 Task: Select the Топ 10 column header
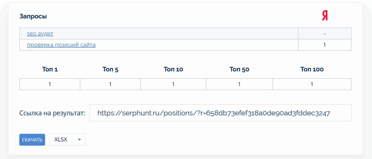[173, 70]
